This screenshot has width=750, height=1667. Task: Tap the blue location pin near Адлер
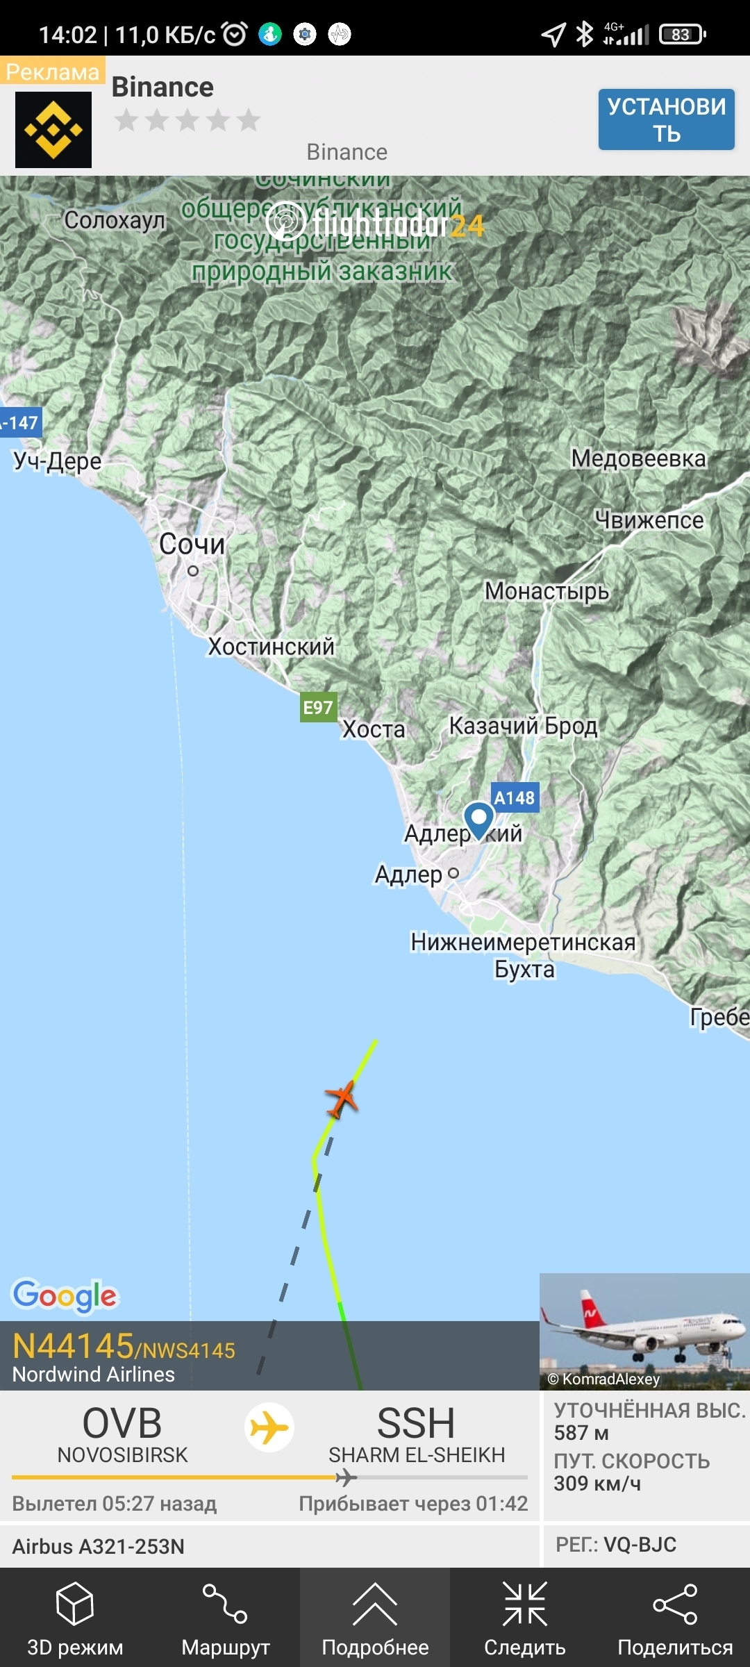coord(478,820)
